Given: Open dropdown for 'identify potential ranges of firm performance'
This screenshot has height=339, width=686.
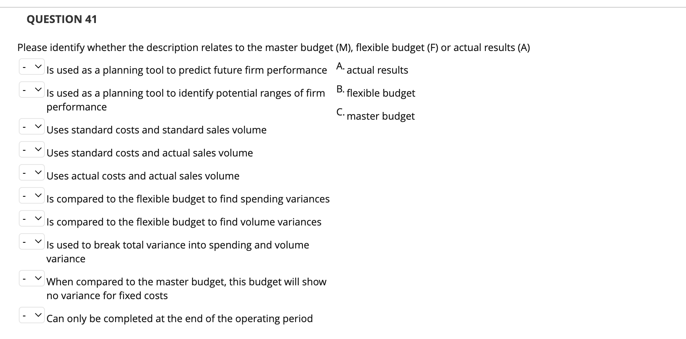Looking at the screenshot, I should pyautogui.click(x=32, y=90).
